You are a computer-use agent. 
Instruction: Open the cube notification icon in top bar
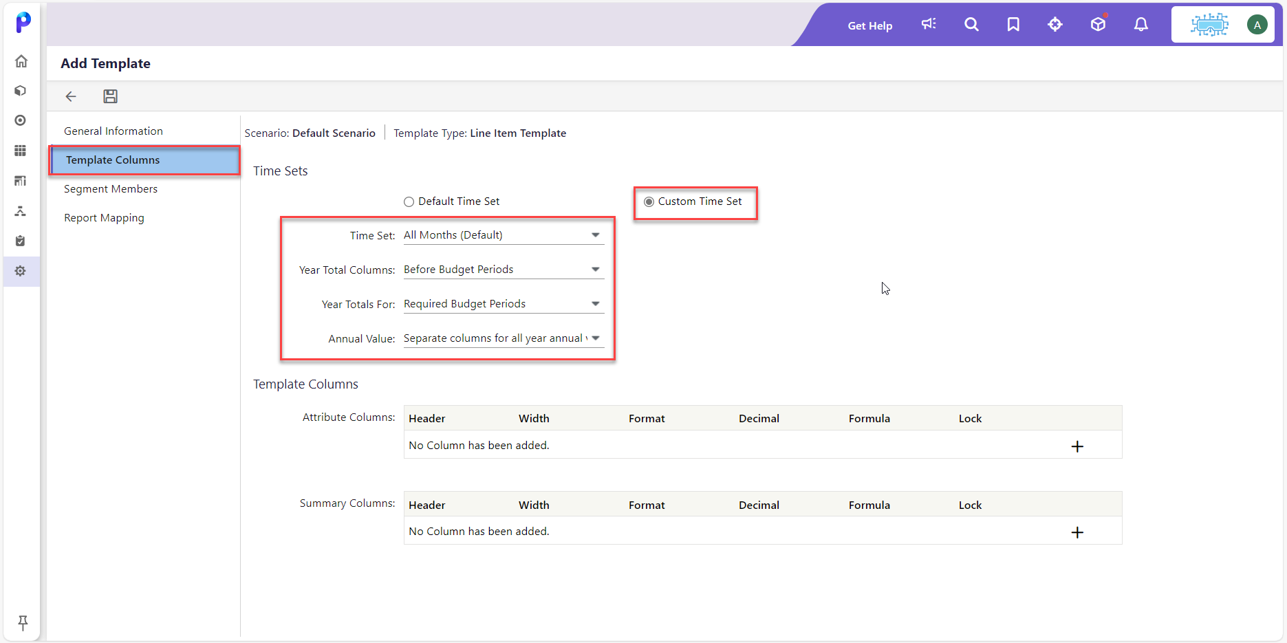click(x=1098, y=24)
